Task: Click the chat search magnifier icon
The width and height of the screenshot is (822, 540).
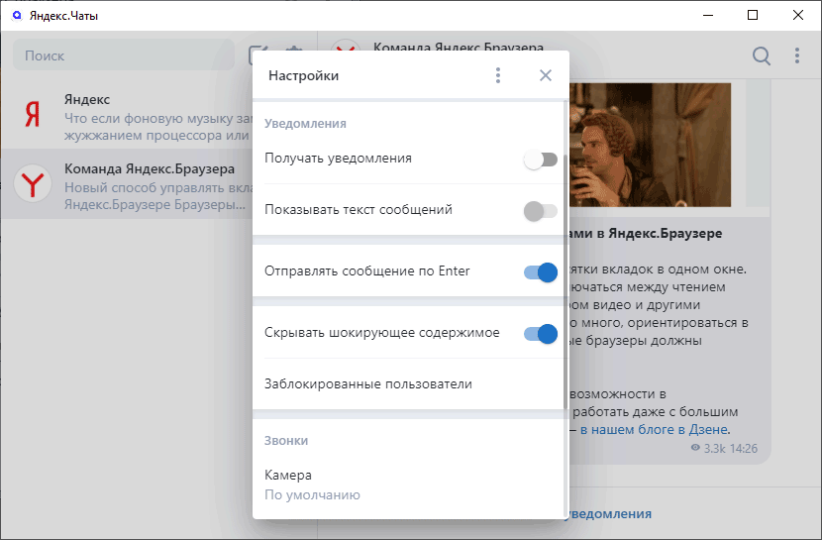Action: point(762,55)
